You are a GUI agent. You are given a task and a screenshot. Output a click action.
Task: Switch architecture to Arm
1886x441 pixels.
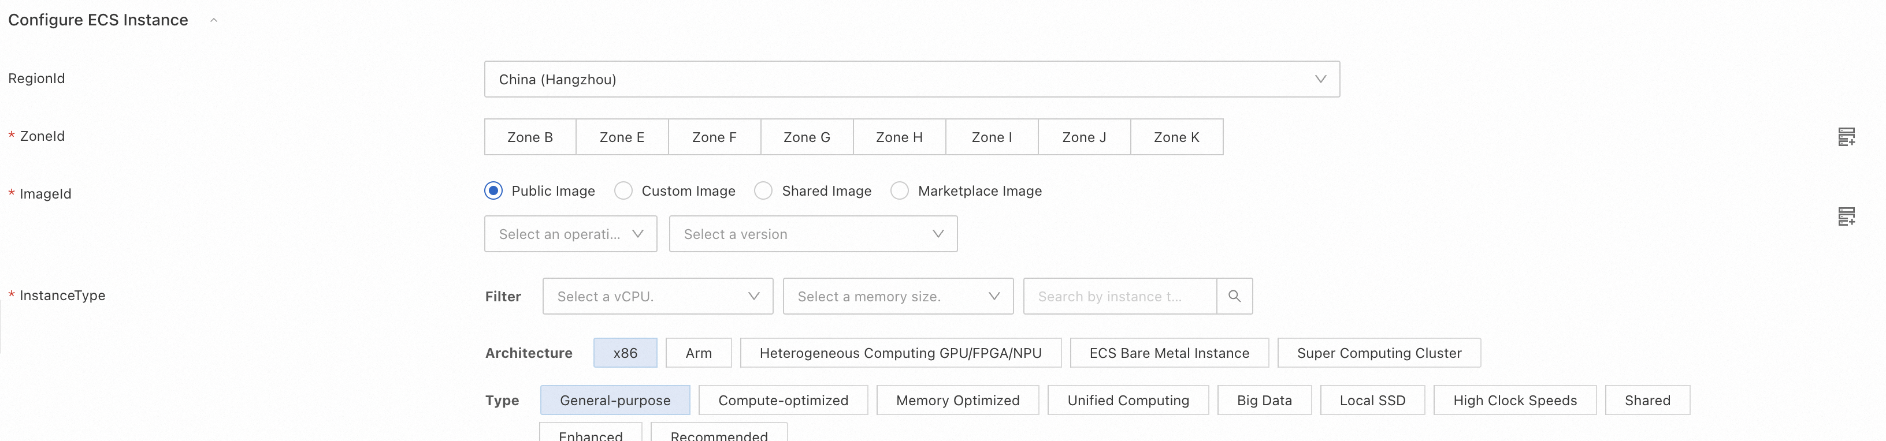[698, 353]
